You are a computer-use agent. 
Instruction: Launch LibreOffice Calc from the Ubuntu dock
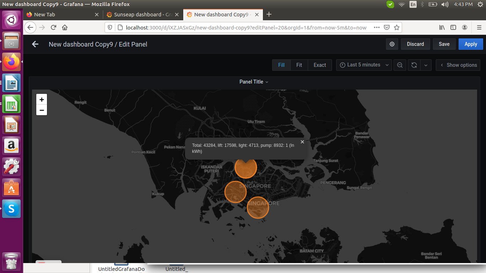click(11, 104)
